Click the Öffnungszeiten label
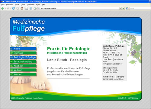The width and height of the screenshot is (151, 109). pos(110,68)
